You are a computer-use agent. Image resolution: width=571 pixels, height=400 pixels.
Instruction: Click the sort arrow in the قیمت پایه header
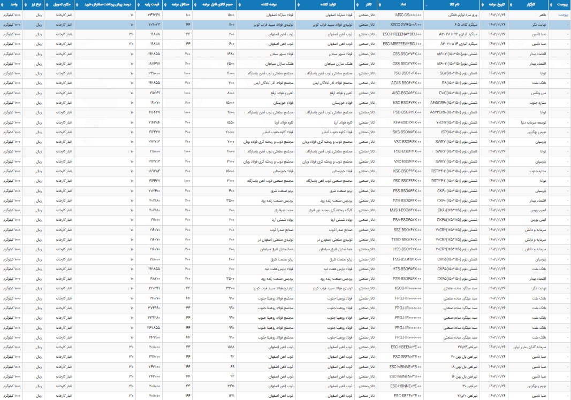[139, 5]
